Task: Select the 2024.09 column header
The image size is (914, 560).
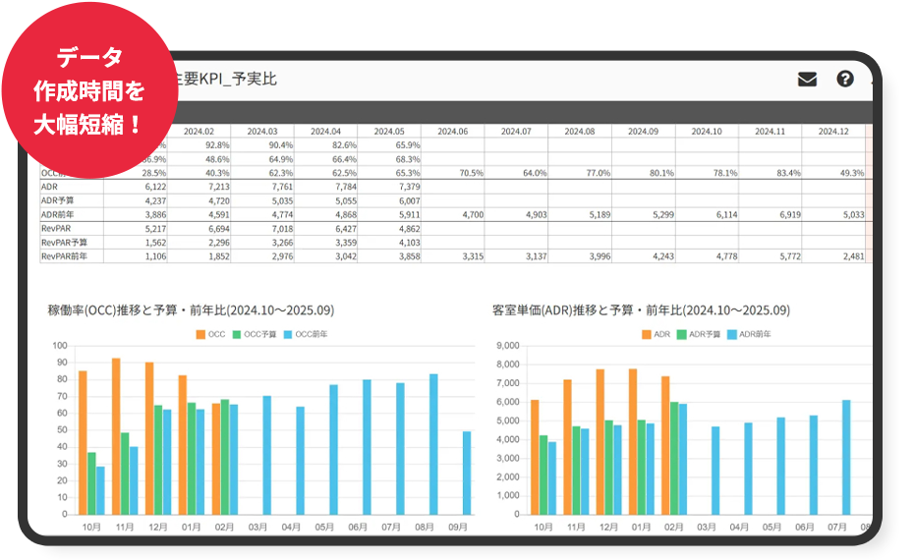Action: pyautogui.click(x=644, y=132)
